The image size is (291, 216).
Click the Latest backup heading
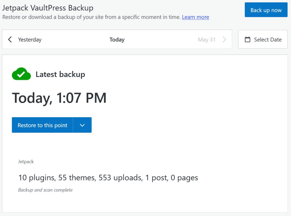(x=60, y=74)
